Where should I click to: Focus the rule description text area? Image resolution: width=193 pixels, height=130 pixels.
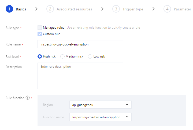[x=80, y=76]
